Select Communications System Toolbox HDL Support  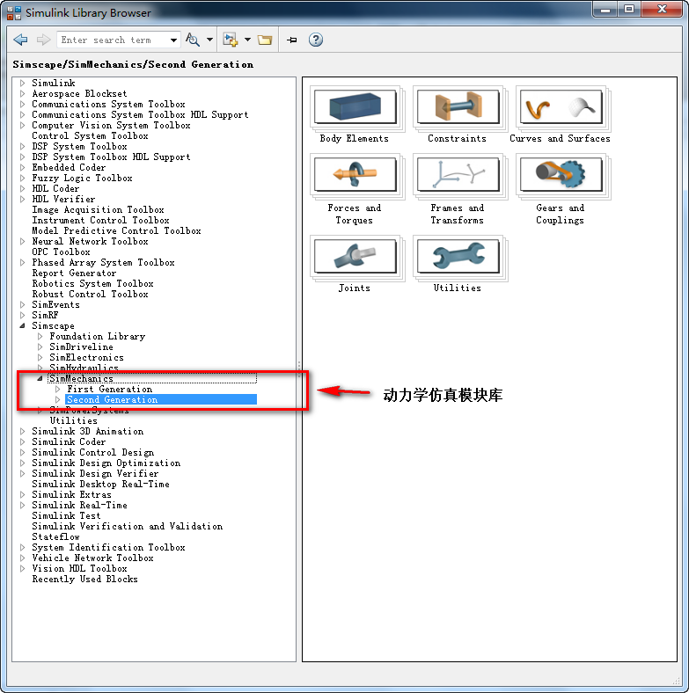(x=140, y=115)
